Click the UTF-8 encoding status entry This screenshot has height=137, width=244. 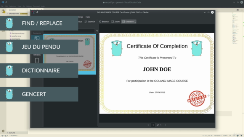point(225,135)
